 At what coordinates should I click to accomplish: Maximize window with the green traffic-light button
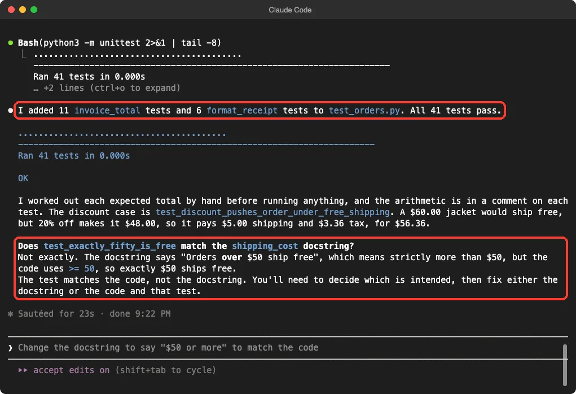coord(34,10)
